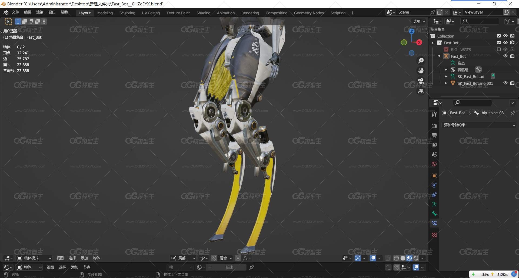Open the 文件 file menu
519x278 pixels.
click(x=15, y=12)
